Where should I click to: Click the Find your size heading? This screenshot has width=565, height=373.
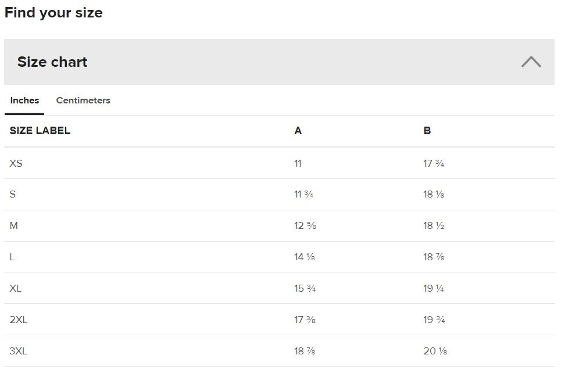coord(53,13)
